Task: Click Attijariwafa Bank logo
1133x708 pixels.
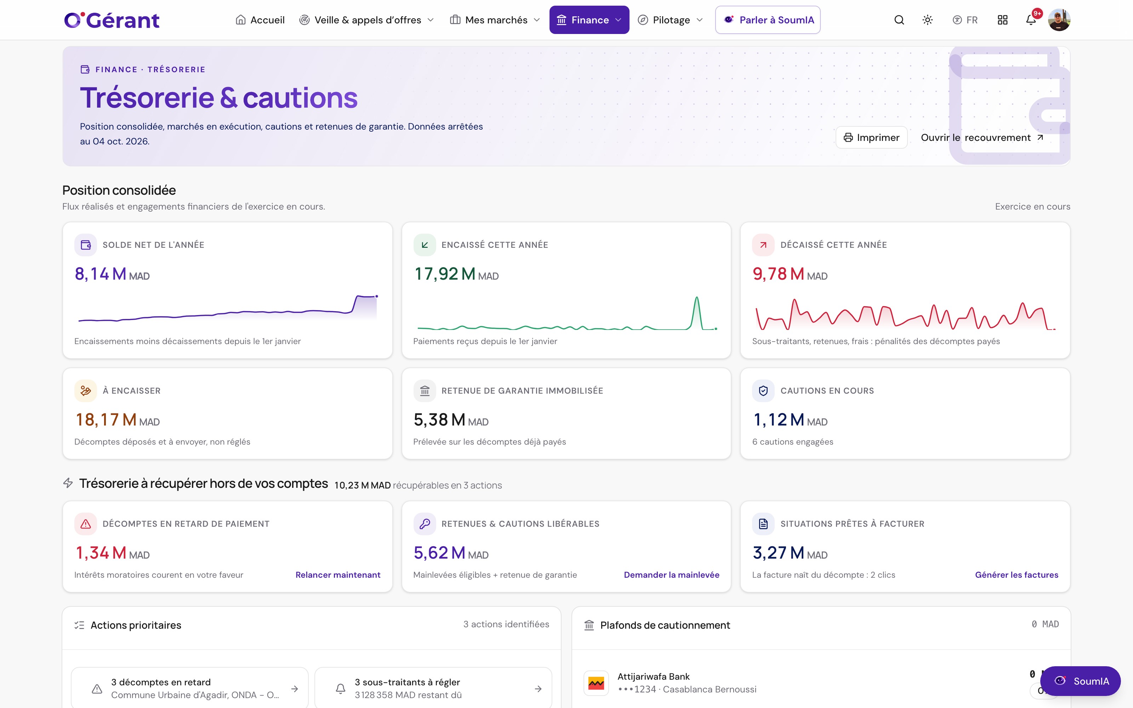Action: pos(596,684)
